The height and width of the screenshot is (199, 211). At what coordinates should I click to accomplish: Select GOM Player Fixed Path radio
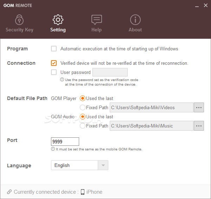click(x=83, y=107)
